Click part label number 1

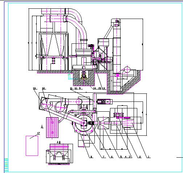click(x=149, y=157)
